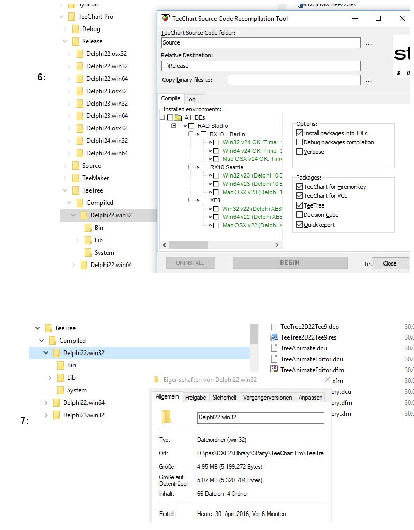Select the TeeMaker folder icon
Screen dimensions: 414x530
(76, 178)
